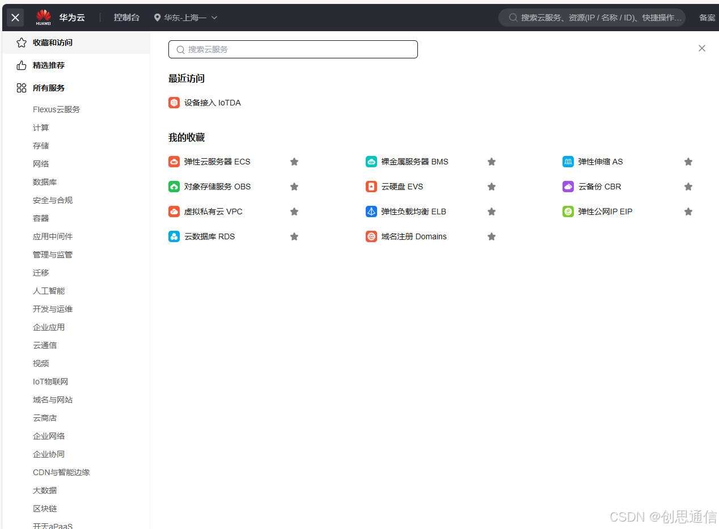This screenshot has width=719, height=529.
Task: Select the 大数据 category
Action: 45,490
